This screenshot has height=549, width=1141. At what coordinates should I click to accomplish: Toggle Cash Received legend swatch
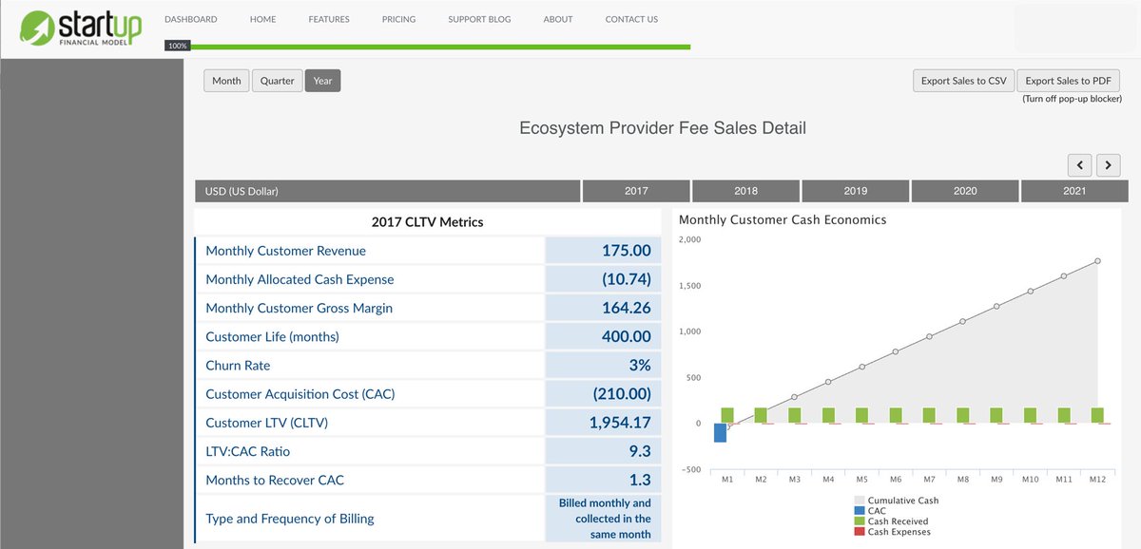pos(861,521)
